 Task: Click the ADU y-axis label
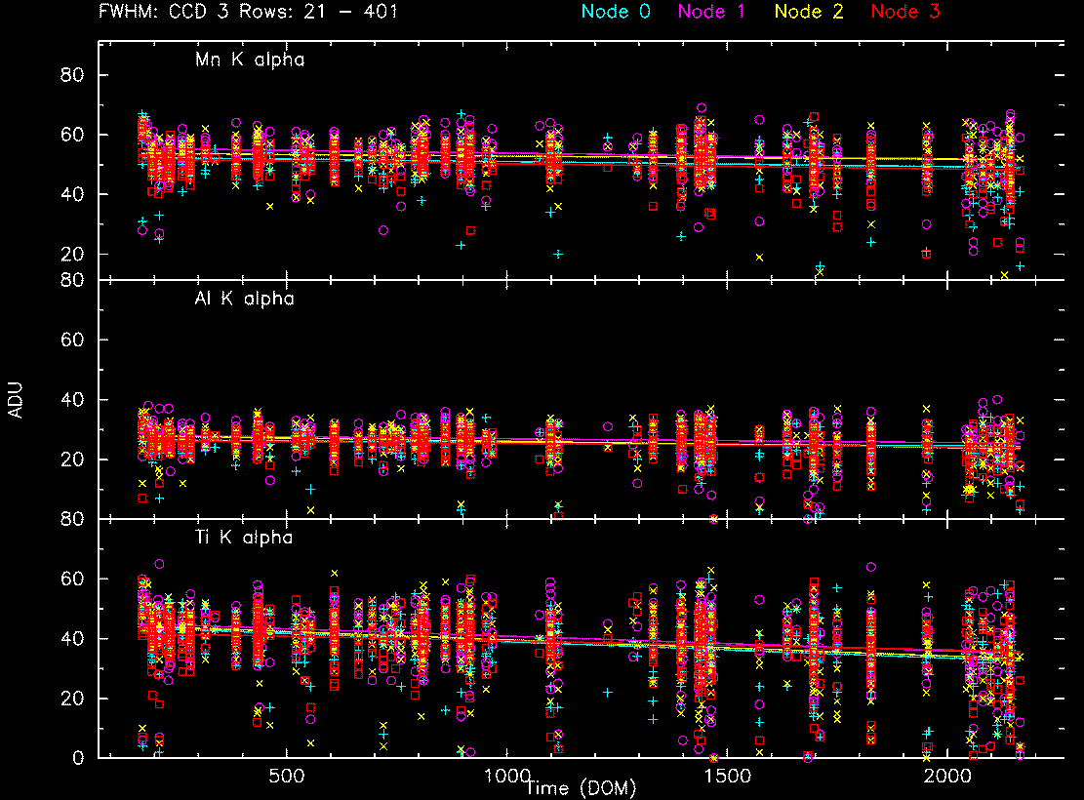(x=15, y=400)
